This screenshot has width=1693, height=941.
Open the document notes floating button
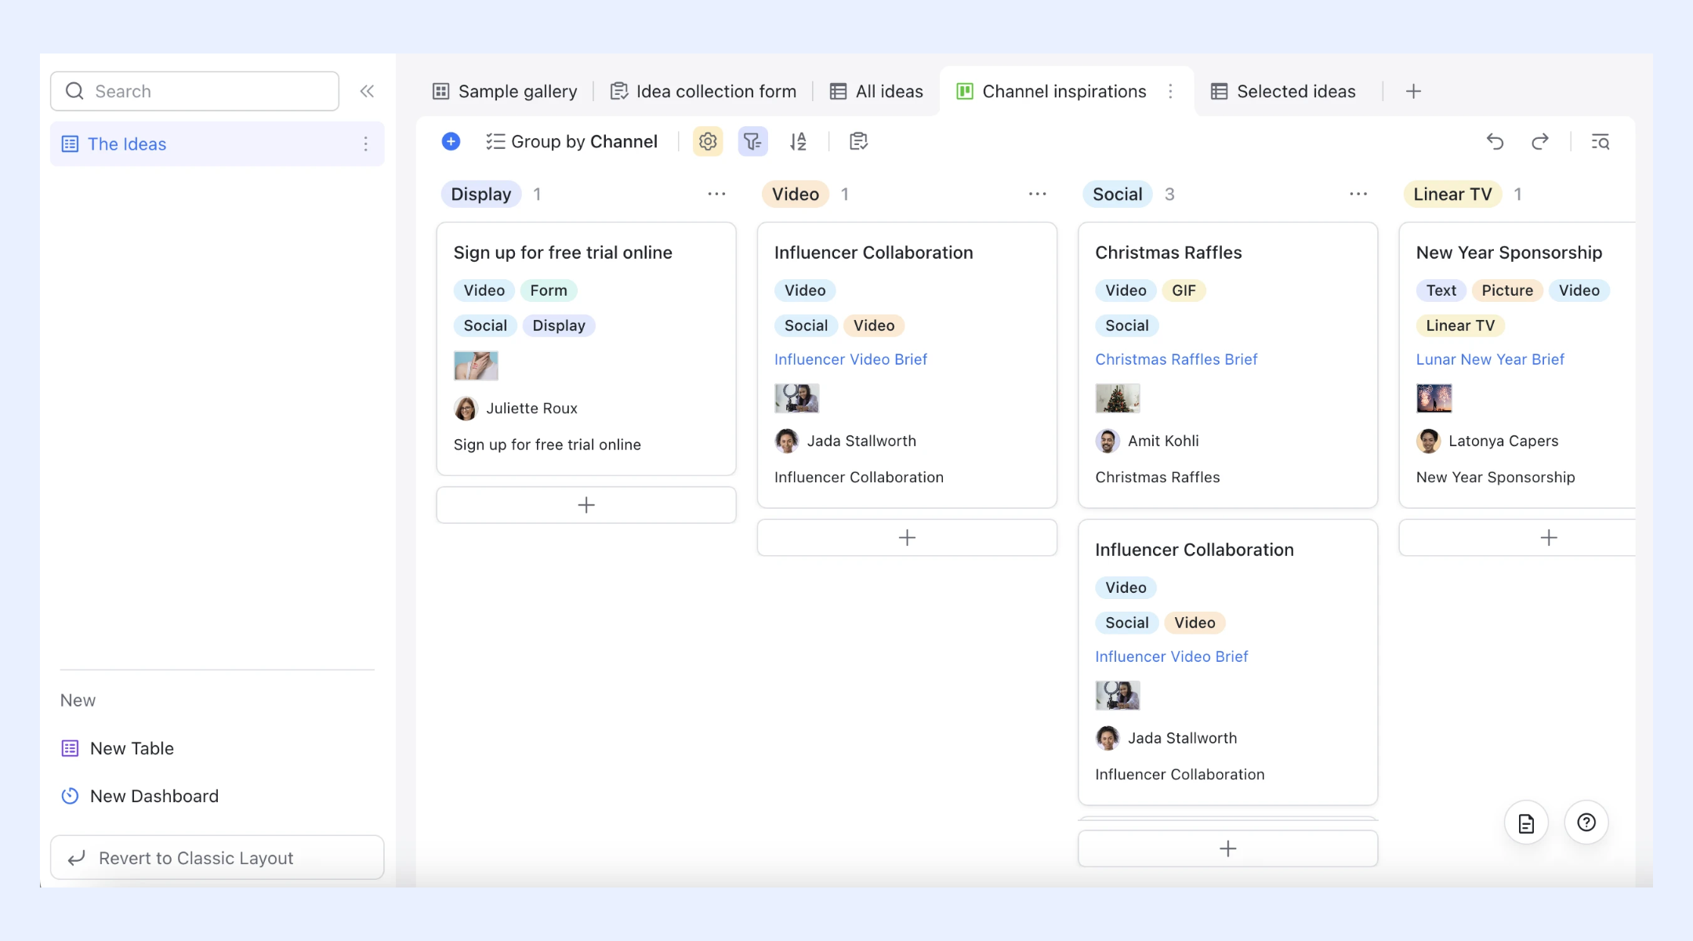click(1526, 823)
